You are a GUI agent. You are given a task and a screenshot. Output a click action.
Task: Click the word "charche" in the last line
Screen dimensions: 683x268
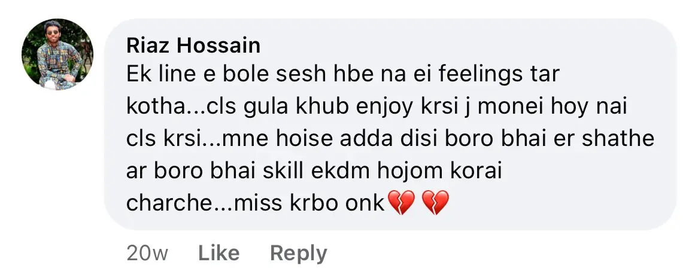click(169, 203)
